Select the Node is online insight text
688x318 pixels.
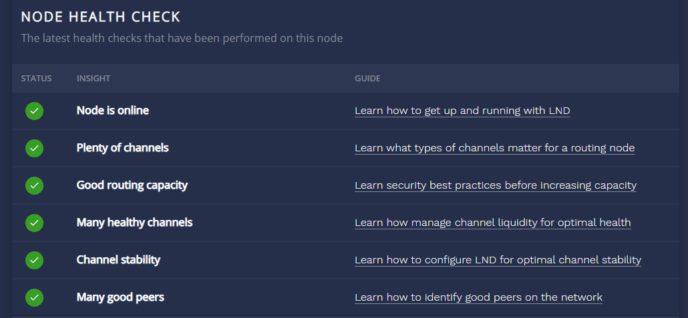coord(113,111)
